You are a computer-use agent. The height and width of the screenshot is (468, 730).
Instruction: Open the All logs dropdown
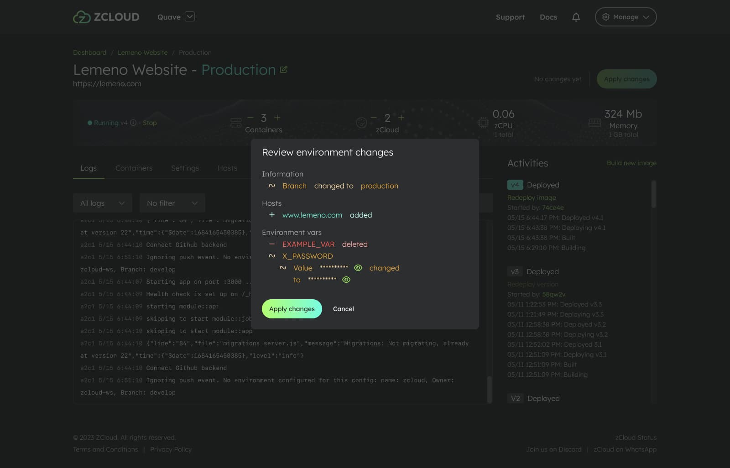click(x=102, y=203)
